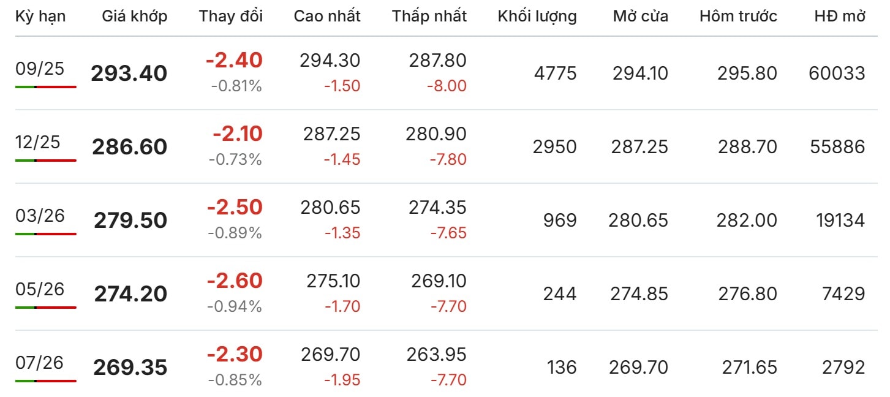Click the Cao nhất column header
Image resolution: width=890 pixels, height=397 pixels.
[x=327, y=17]
